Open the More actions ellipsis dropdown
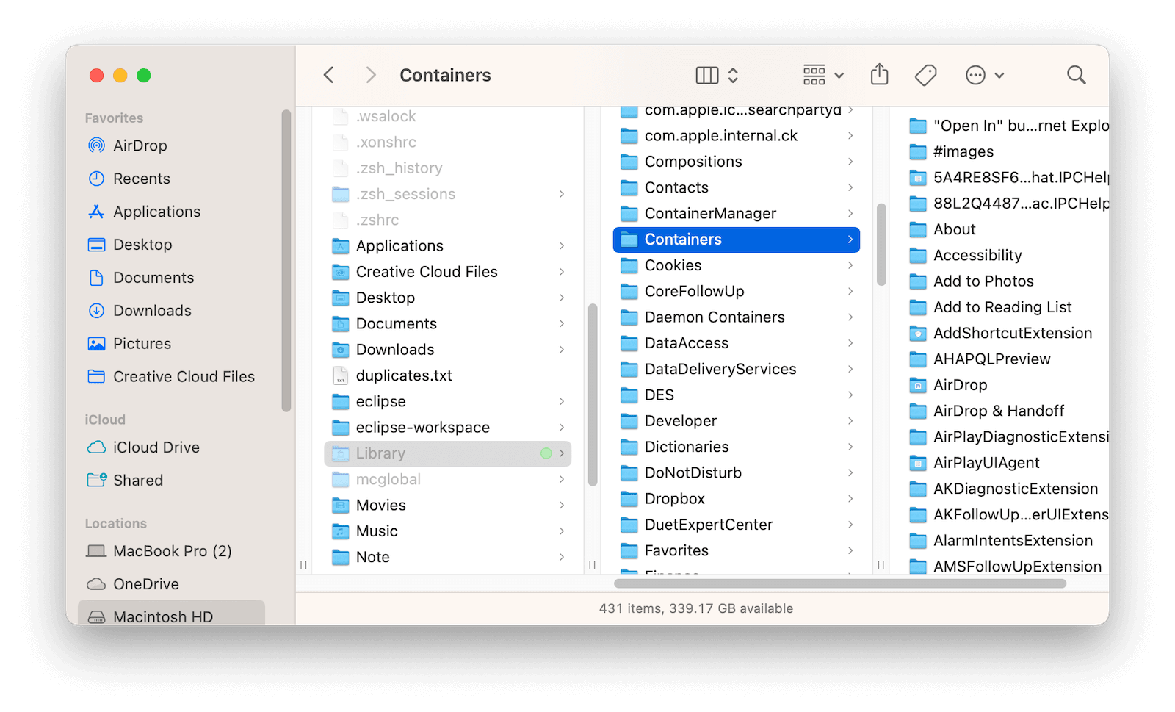The image size is (1175, 712). [984, 75]
